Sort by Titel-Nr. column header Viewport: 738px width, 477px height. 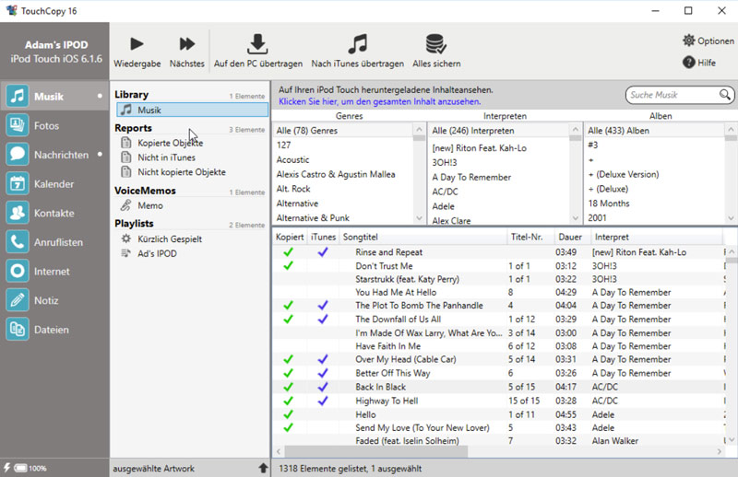click(x=530, y=237)
